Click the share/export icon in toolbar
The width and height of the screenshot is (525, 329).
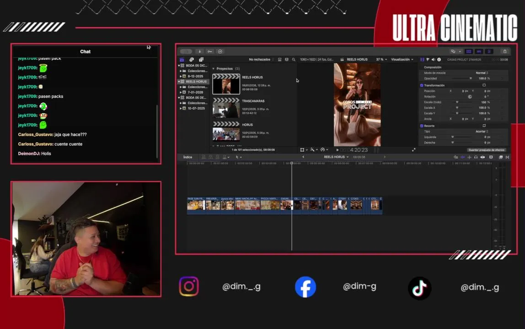pyautogui.click(x=505, y=51)
